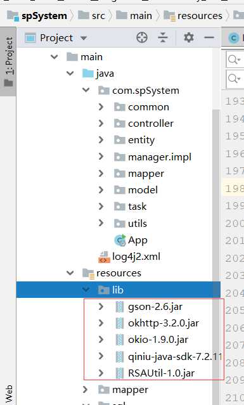The height and width of the screenshot is (405, 244).
Task: Select the entity package icon
Action: [x=120, y=140]
